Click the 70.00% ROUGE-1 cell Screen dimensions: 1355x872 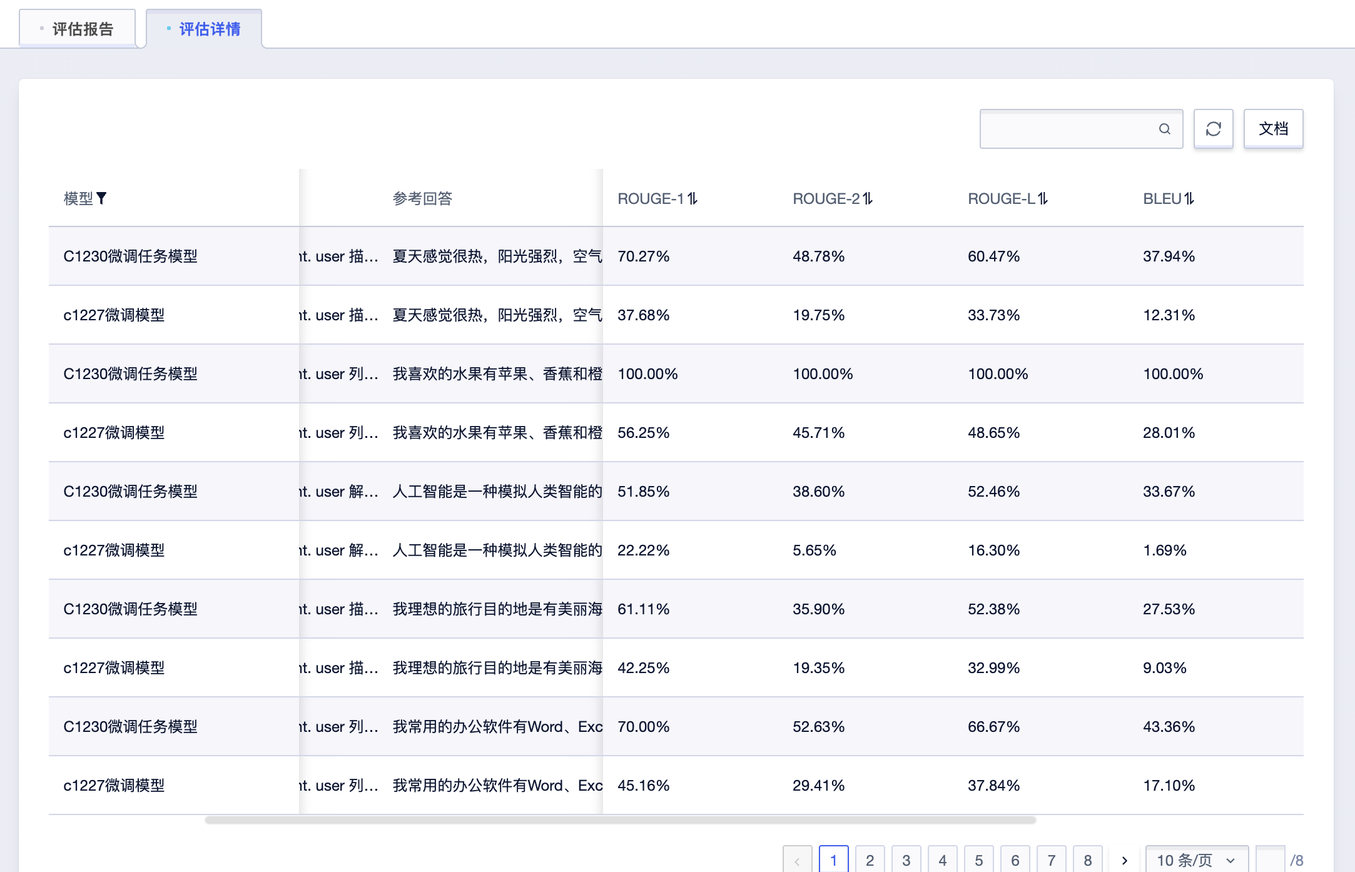(x=643, y=726)
